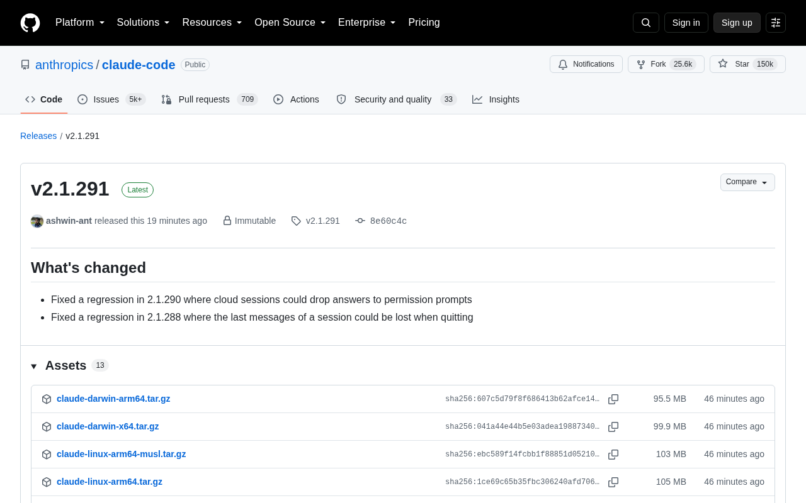Click ashwin-ant avatar image

[x=37, y=221]
